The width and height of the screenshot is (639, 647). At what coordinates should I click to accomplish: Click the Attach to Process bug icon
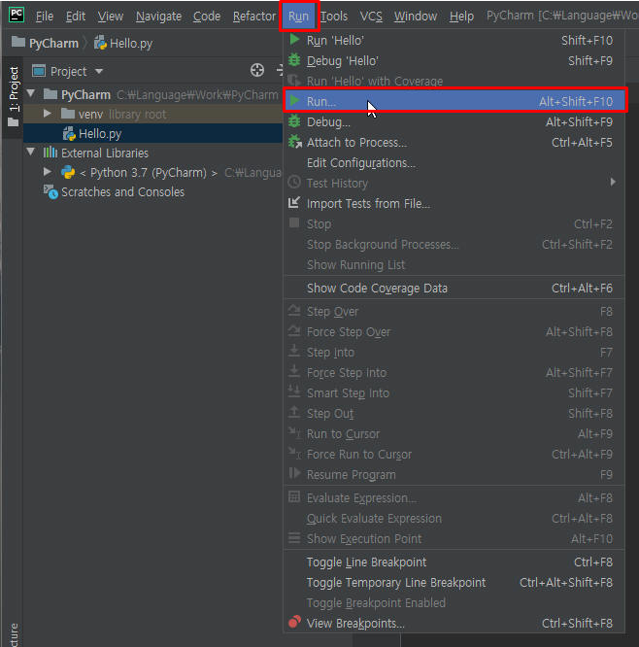295,142
